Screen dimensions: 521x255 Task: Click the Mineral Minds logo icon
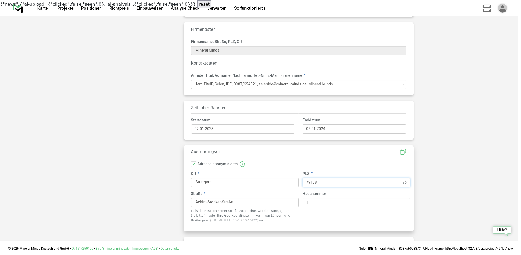tap(18, 9)
